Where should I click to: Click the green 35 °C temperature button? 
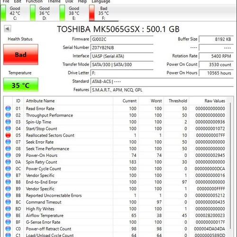pos(21,85)
